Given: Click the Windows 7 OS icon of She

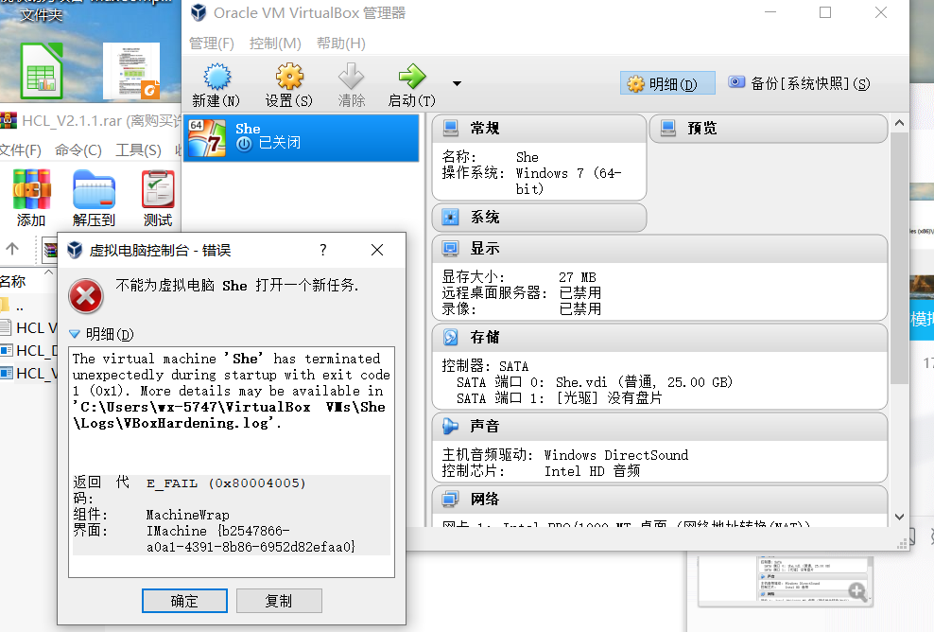Looking at the screenshot, I should [207, 138].
